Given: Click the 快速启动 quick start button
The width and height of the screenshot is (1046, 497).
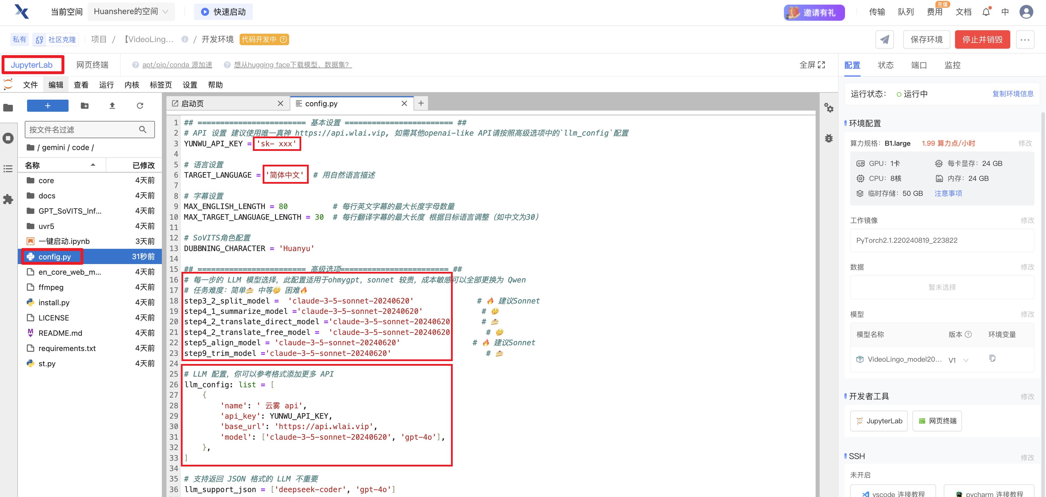Looking at the screenshot, I should (x=223, y=12).
